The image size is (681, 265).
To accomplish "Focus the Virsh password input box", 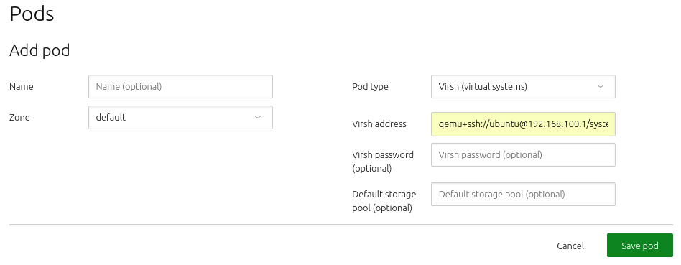I will 524,154.
